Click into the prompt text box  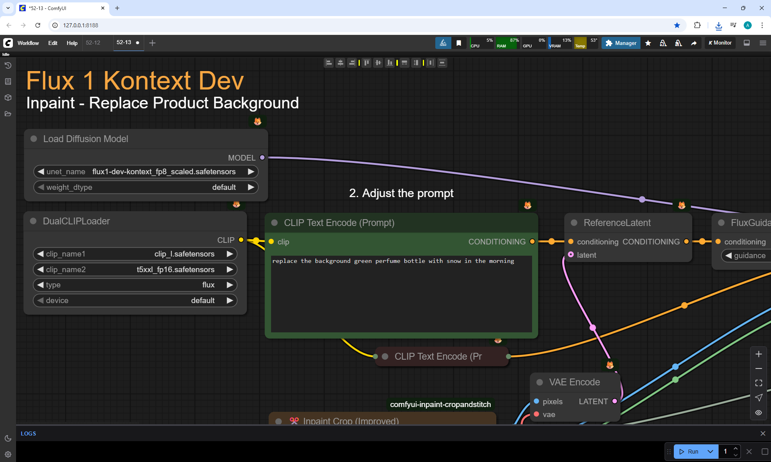click(401, 294)
